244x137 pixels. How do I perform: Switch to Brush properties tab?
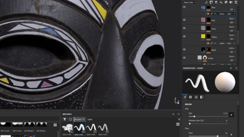point(185,97)
